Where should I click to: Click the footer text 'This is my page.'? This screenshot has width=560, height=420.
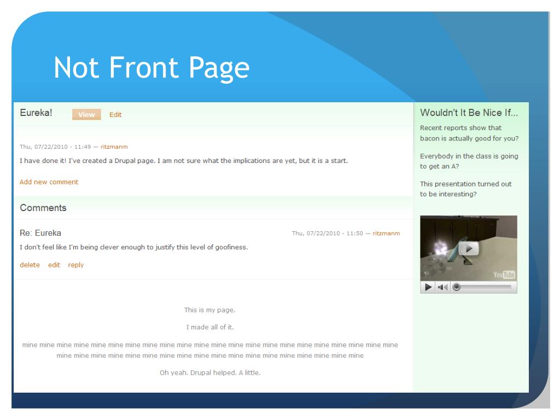click(x=209, y=310)
